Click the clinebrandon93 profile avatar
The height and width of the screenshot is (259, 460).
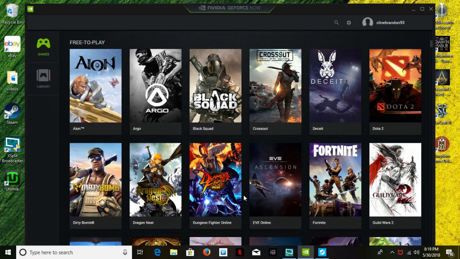(367, 23)
